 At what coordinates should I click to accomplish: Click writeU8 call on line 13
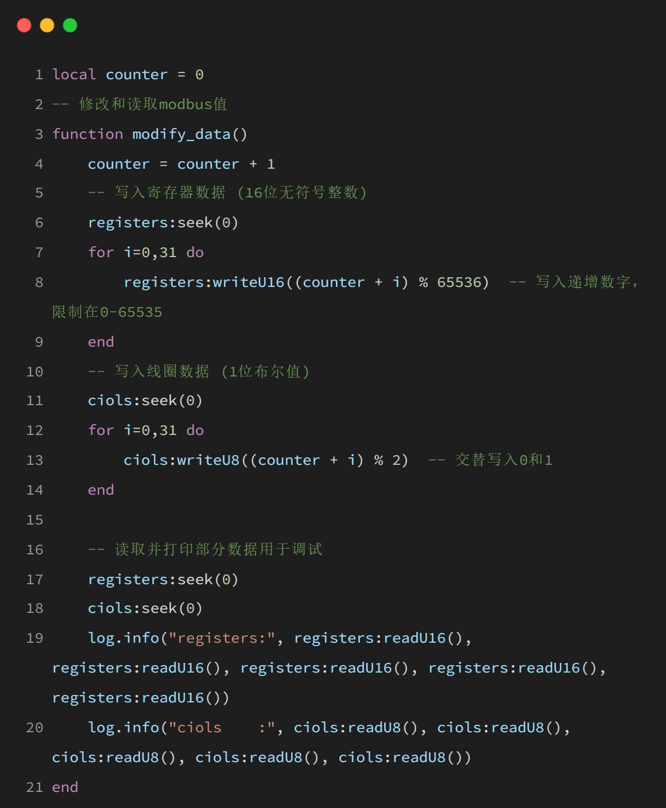(x=208, y=460)
